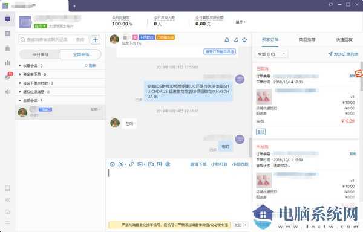Screen dimensions: 363x232
Task: Click the star icon in chat header
Action: [244, 40]
